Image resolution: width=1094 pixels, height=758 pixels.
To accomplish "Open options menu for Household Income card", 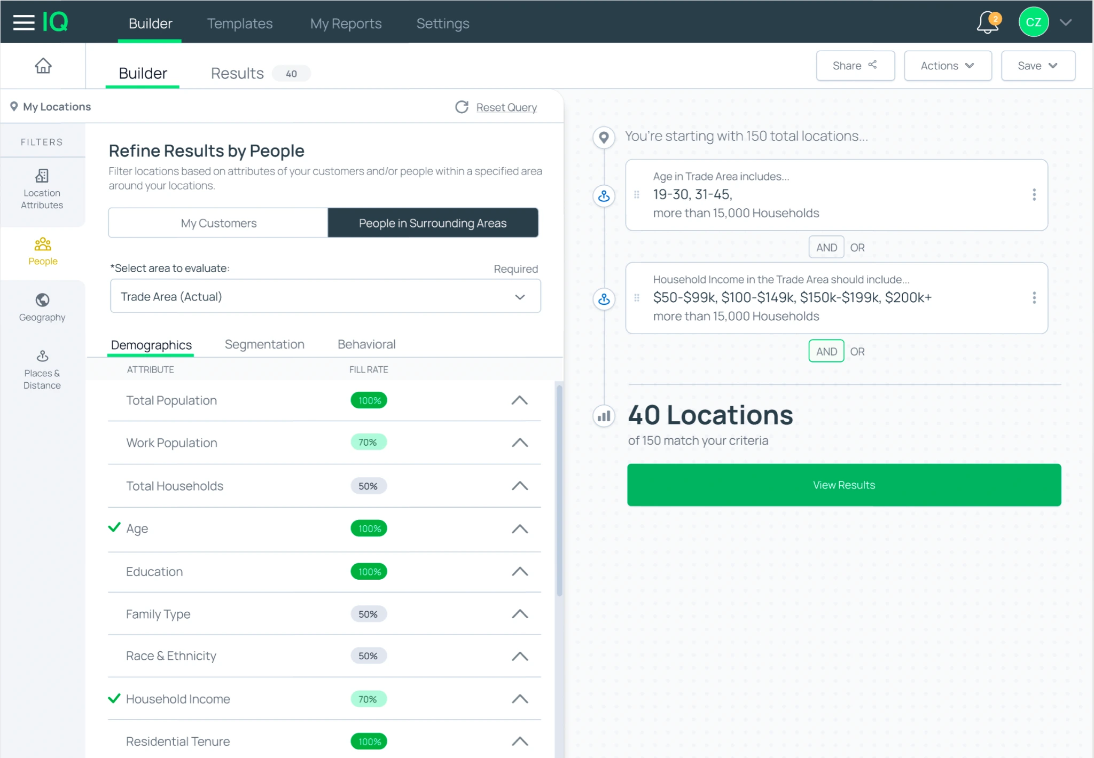I will tap(1034, 298).
